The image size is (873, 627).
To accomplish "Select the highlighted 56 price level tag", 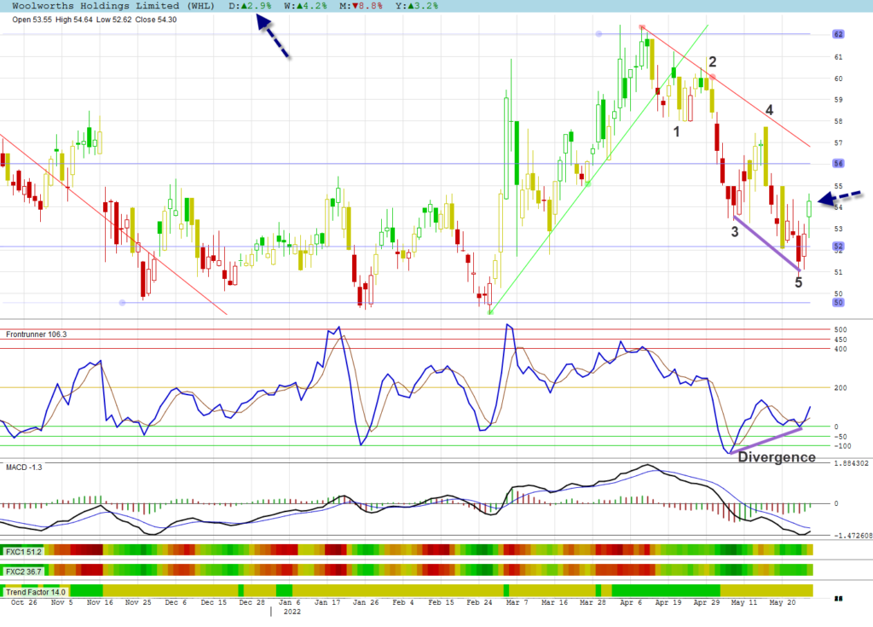I will [x=839, y=163].
